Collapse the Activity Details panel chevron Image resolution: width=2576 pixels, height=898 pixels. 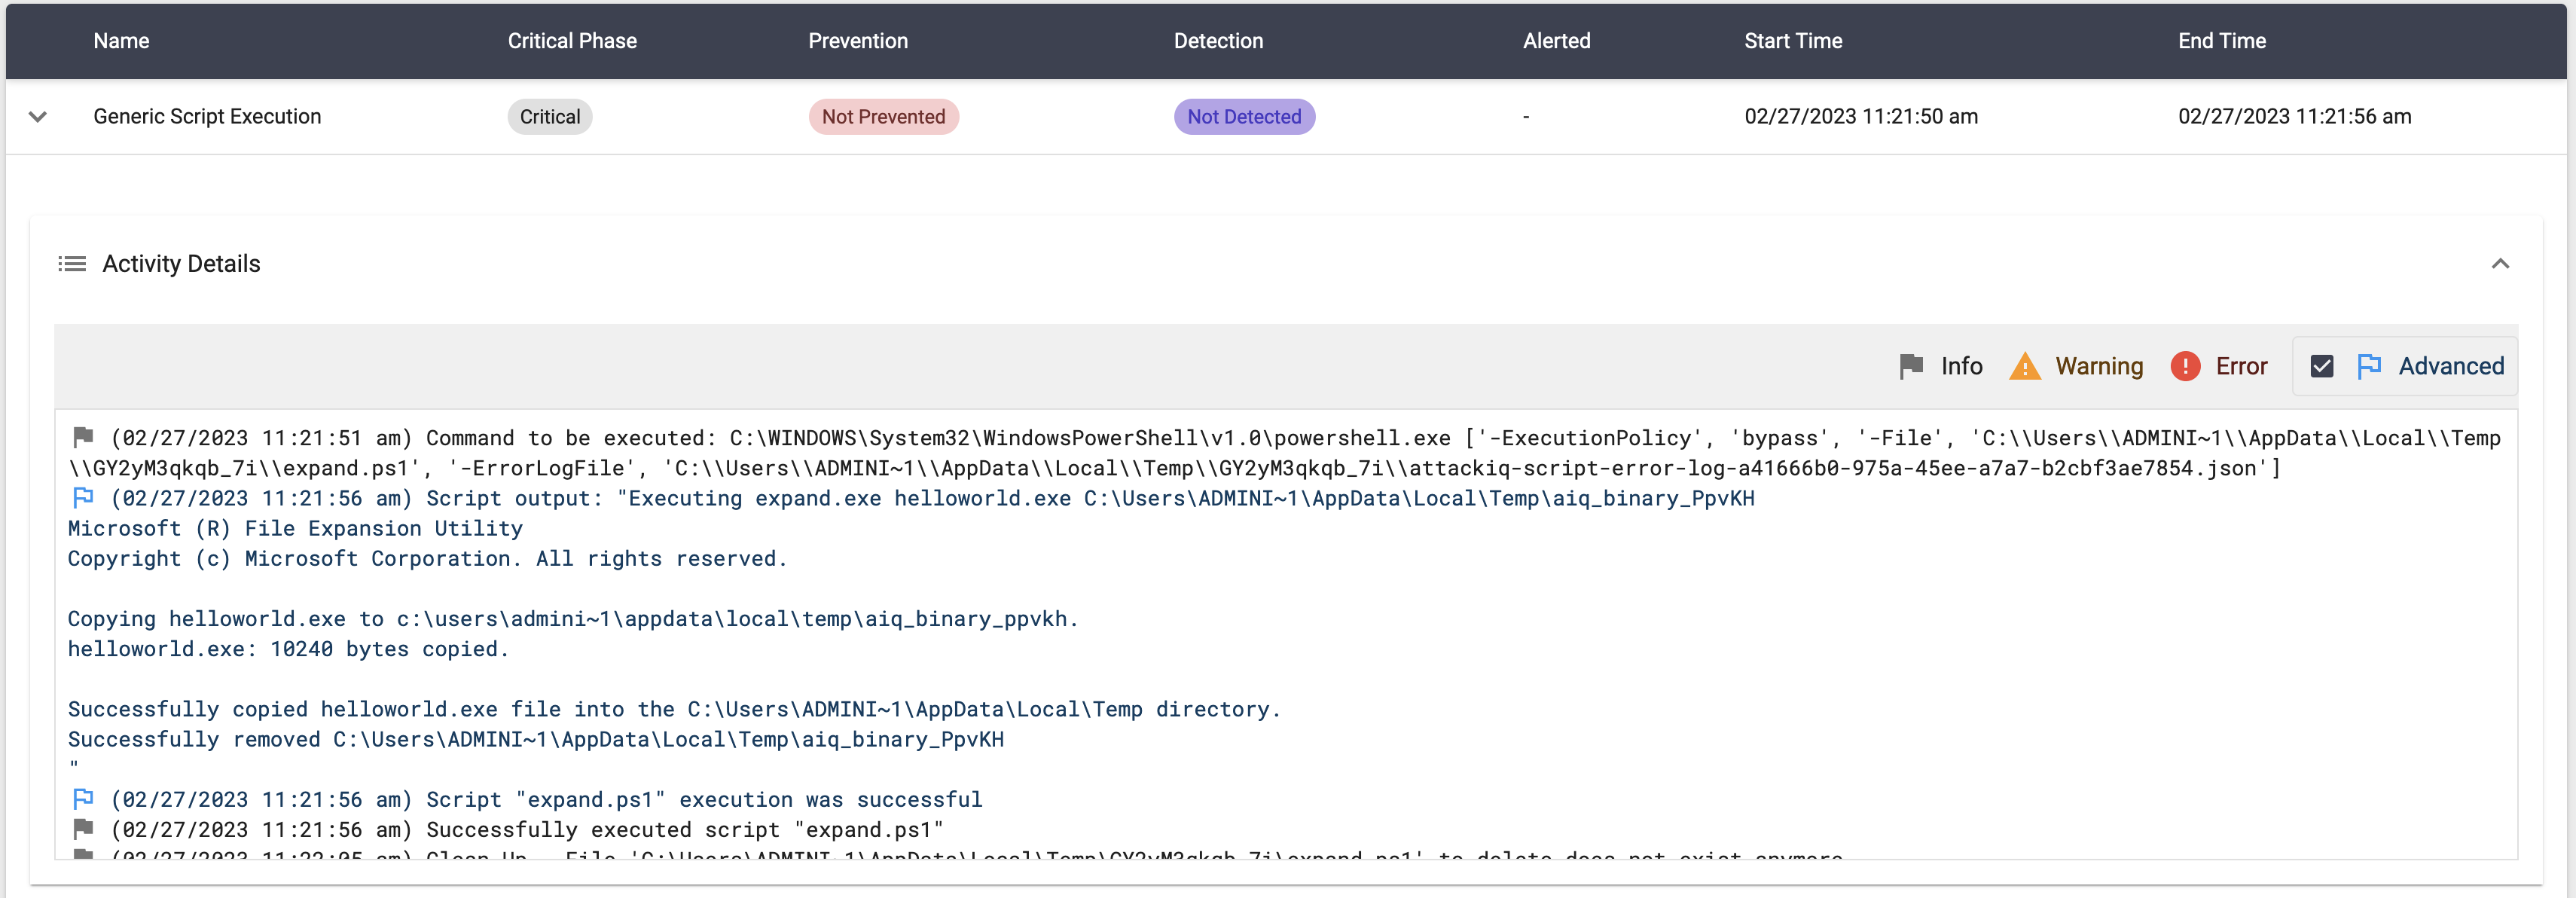(x=2500, y=264)
